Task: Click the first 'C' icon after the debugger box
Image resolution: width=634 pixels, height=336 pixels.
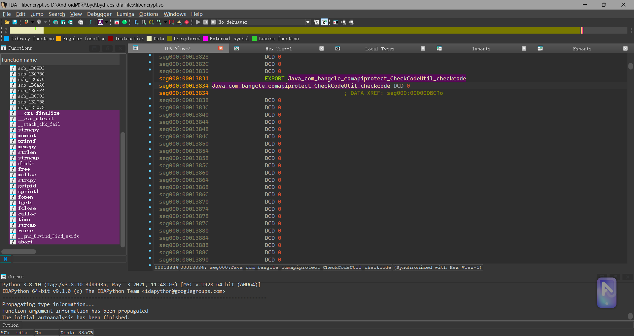Action: click(317, 22)
